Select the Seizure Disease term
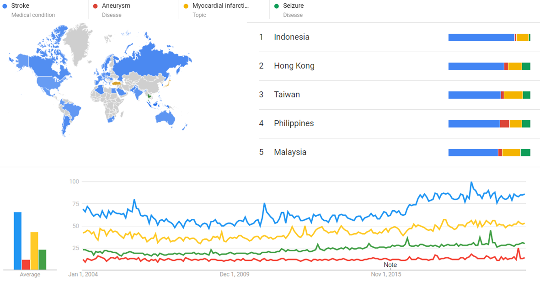 [x=293, y=10]
